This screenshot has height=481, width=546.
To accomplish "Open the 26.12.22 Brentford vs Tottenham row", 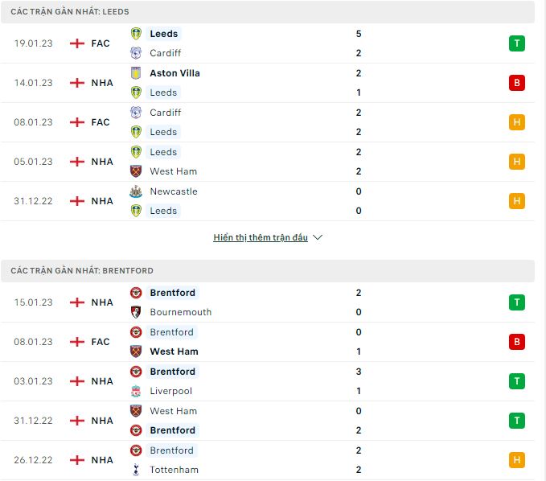I will 268,460.
